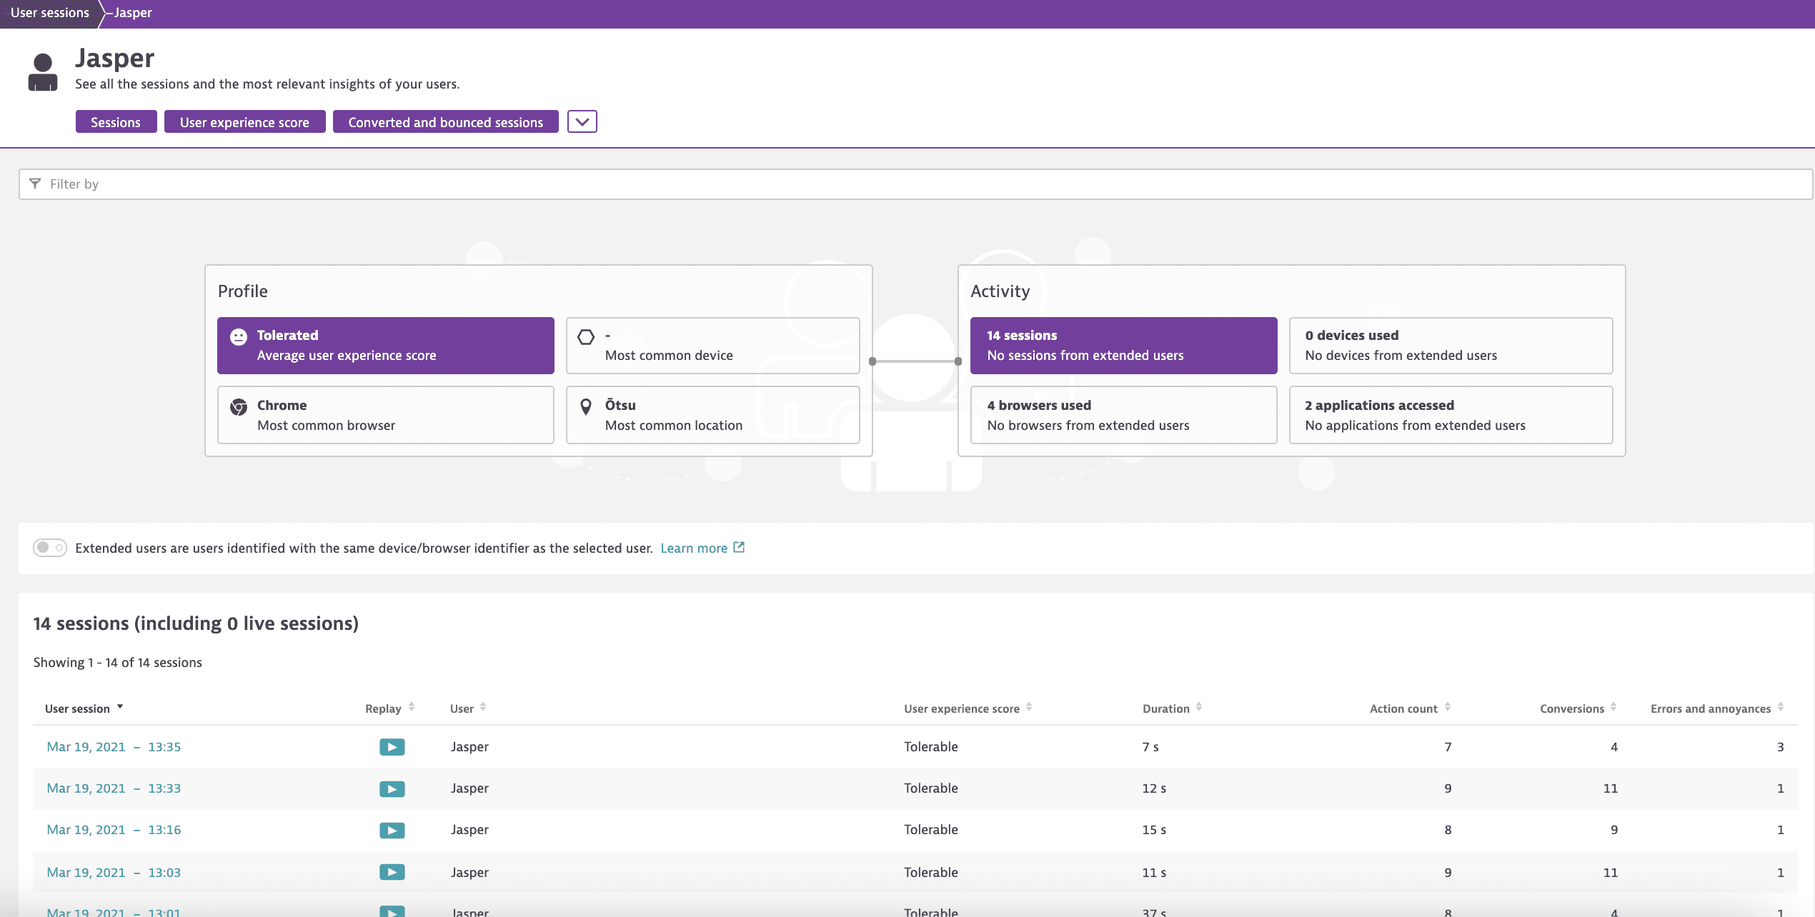Click the Chrome browser icon
Viewport: 1815px width, 917px height.
(239, 407)
